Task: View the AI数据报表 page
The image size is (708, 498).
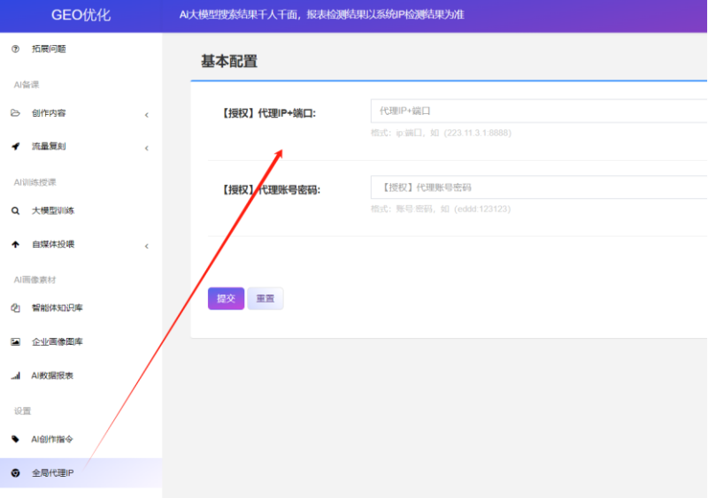Action: [x=81, y=376]
